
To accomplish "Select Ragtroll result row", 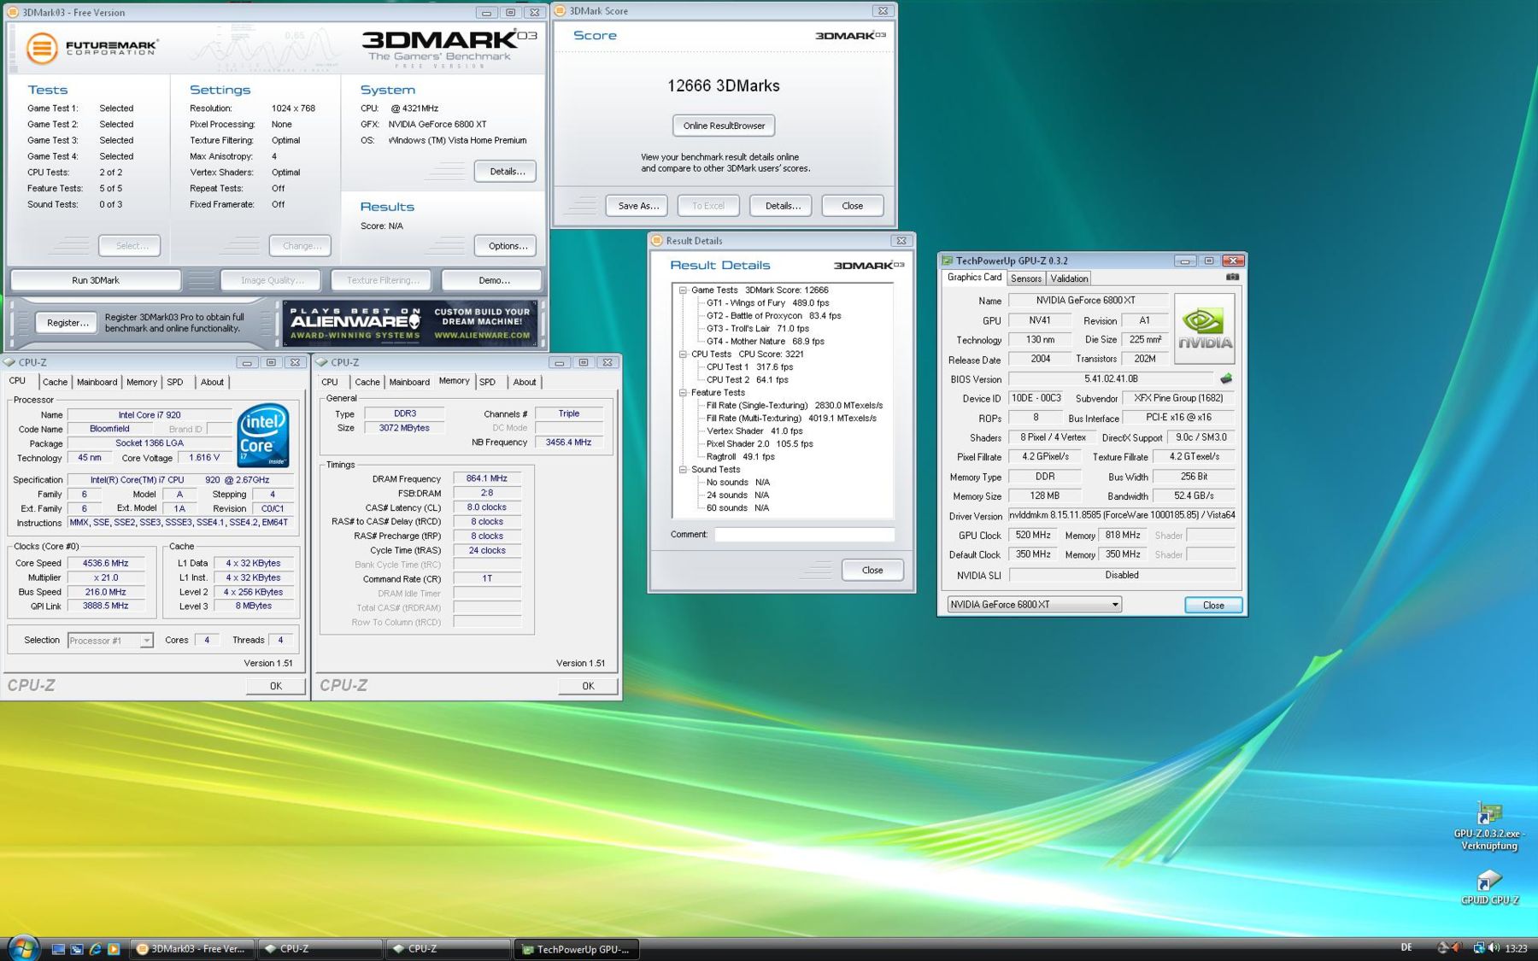I will coord(740,457).
